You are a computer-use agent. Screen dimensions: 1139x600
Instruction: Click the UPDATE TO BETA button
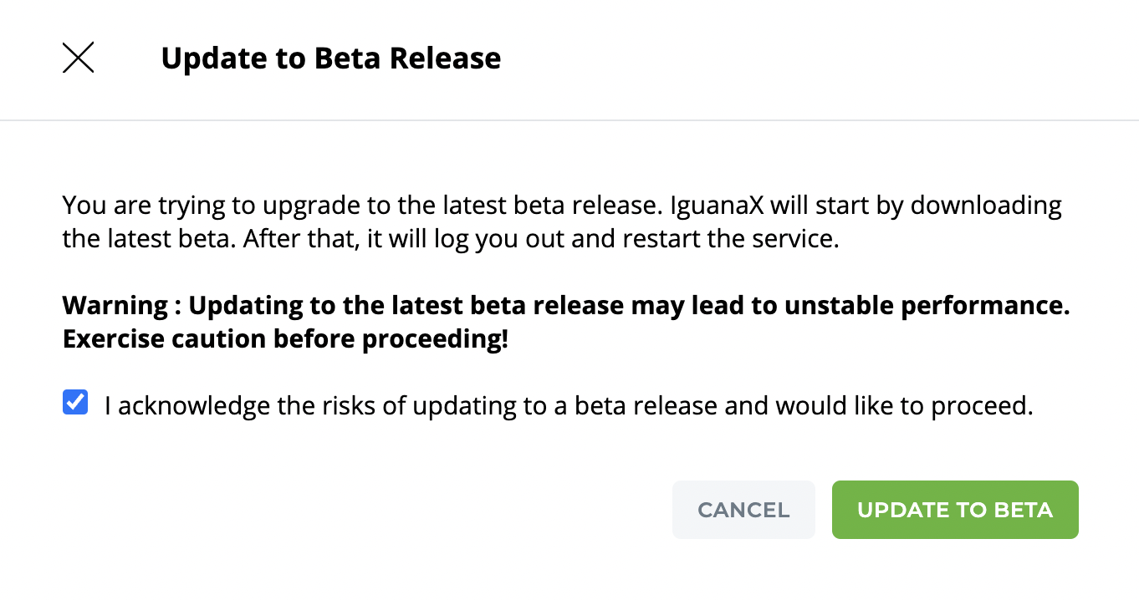point(954,510)
